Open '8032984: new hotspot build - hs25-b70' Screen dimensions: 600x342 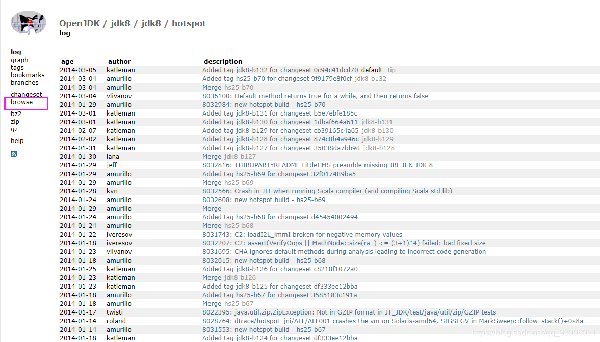[264, 105]
